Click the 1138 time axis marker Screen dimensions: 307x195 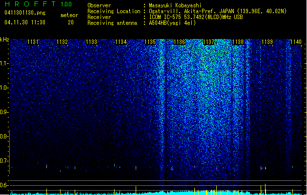pos(238,42)
